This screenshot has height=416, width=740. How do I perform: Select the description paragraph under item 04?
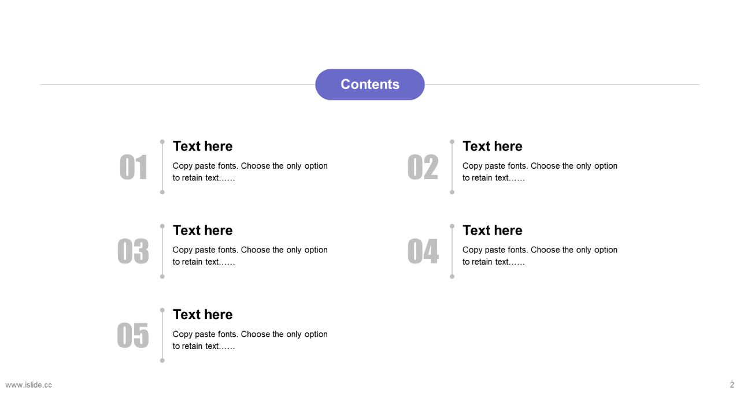540,256
